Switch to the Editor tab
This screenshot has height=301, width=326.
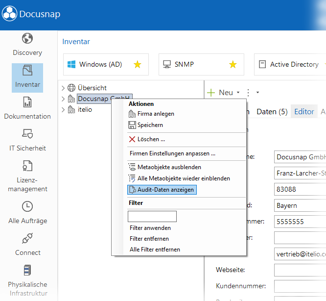pyautogui.click(x=304, y=112)
